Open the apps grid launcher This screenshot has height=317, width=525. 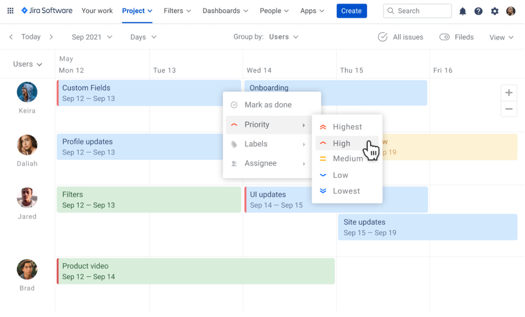10,11
